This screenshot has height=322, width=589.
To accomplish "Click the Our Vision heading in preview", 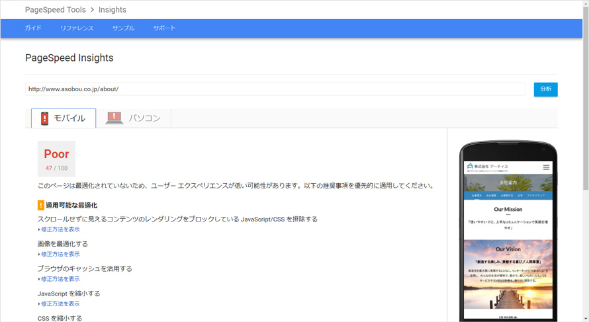I will click(x=508, y=249).
